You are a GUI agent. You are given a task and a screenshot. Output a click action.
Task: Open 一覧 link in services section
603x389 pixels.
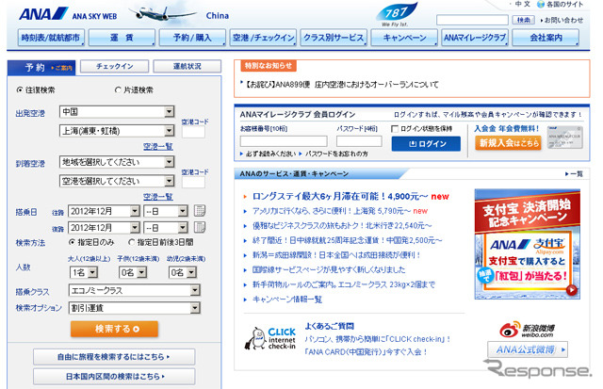coord(576,174)
